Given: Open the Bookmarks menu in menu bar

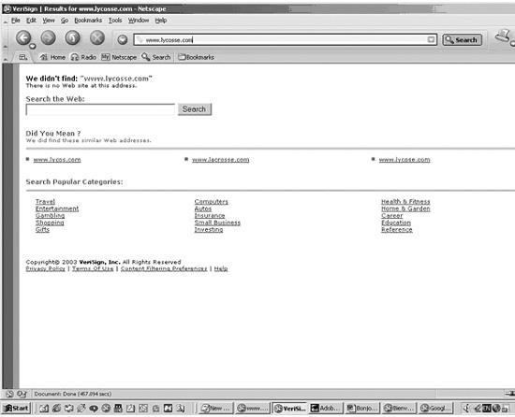Looking at the screenshot, I should (x=88, y=21).
